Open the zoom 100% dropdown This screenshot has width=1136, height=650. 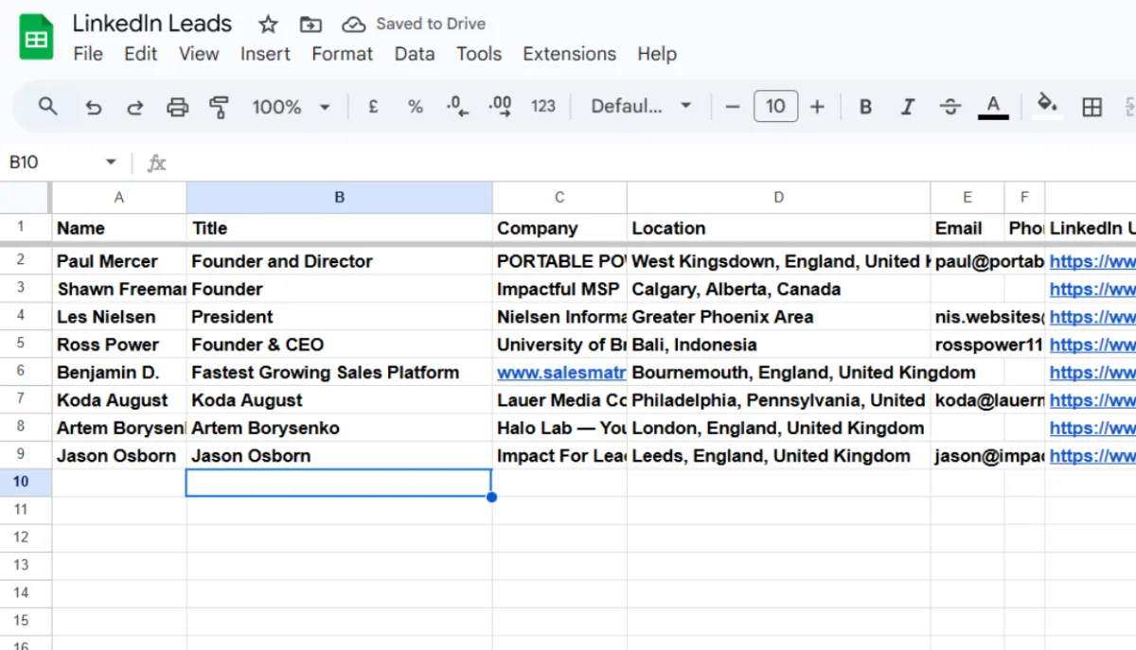[x=291, y=107]
